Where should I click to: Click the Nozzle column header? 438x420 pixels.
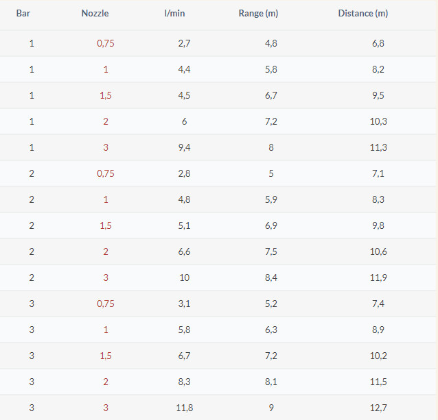pyautogui.click(x=95, y=14)
